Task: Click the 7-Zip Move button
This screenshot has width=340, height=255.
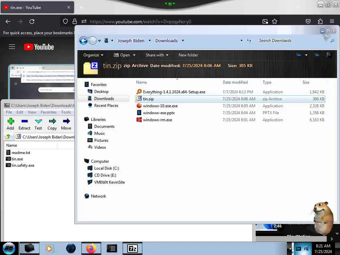Action: click(x=66, y=124)
